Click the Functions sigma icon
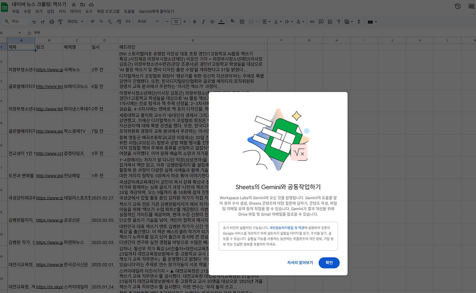The height and width of the screenshot is (293, 476). click(x=359, y=22)
